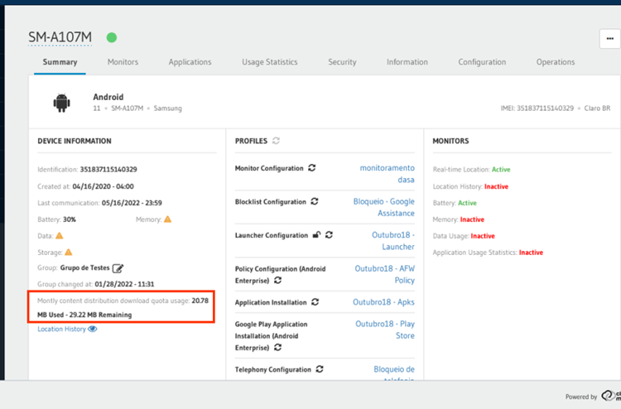
Task: Open the Monitors tab
Action: coord(123,62)
